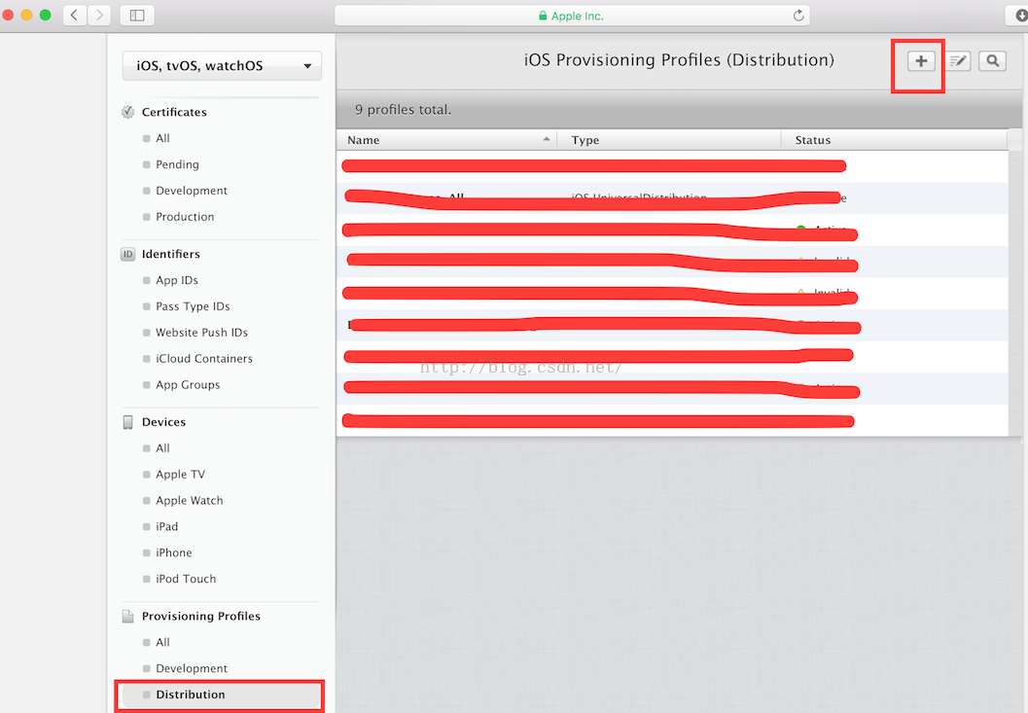
Task: Open the Certificates section heading
Action: click(174, 112)
